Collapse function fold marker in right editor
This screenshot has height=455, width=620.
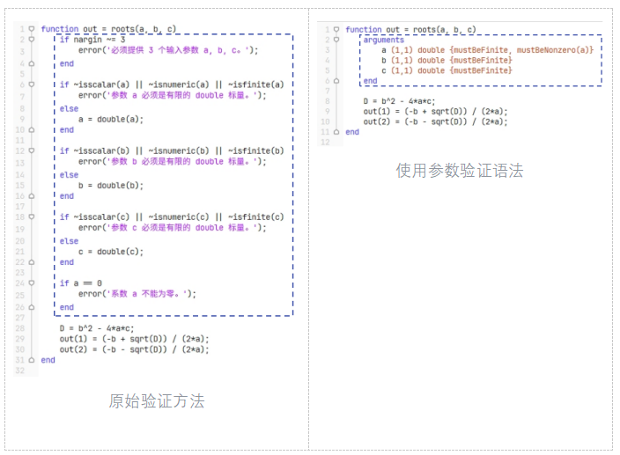coord(336,29)
